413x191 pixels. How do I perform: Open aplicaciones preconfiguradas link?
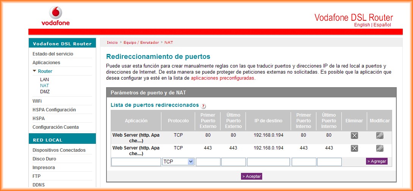[222, 78]
